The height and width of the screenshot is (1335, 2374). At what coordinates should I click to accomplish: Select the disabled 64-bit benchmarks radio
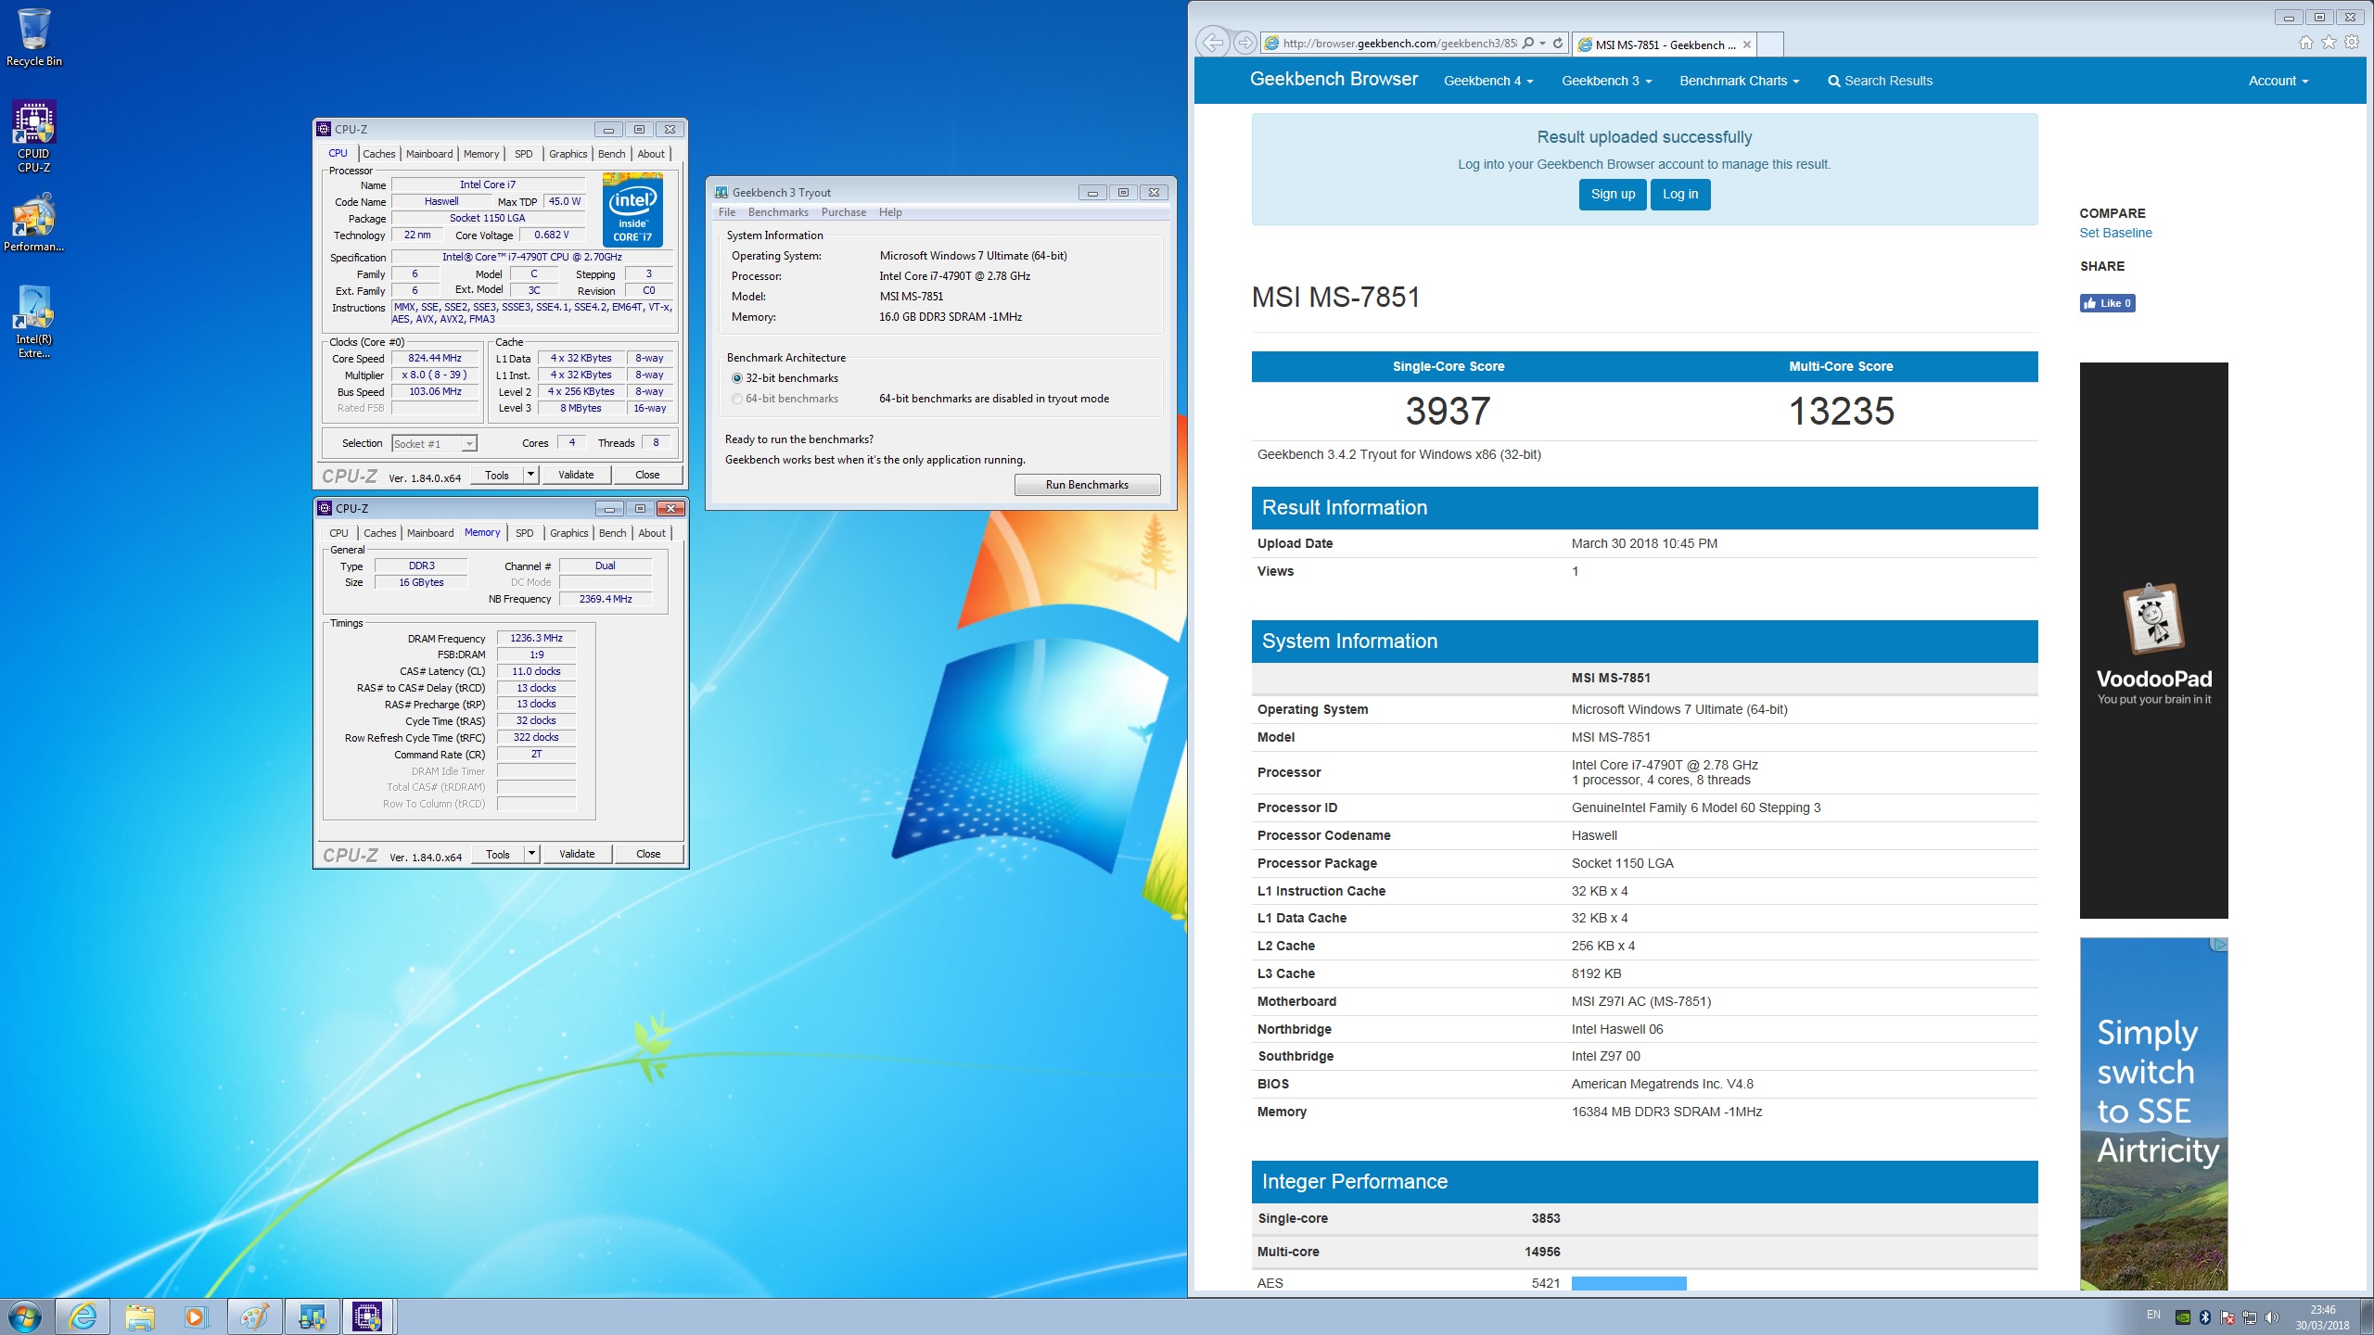737,399
